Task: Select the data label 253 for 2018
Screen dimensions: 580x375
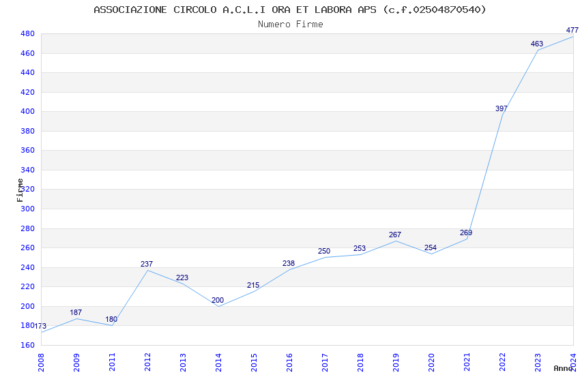Action: coord(360,249)
